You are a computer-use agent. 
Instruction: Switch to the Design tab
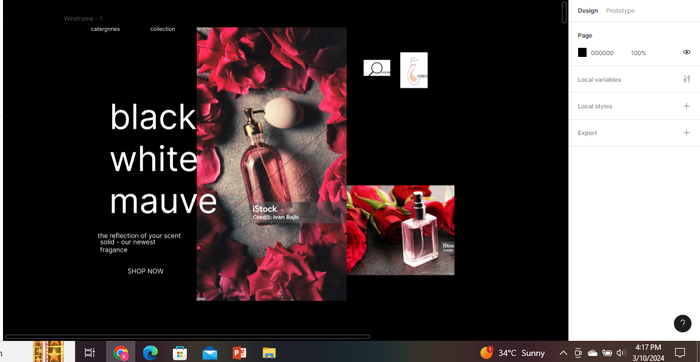pyautogui.click(x=588, y=11)
